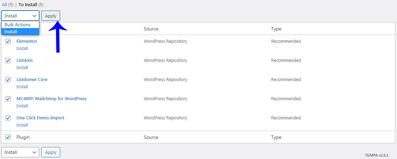Choose 'Bulk Actions' option in dropdown list
Screen dimensions: 397x159
tap(18, 25)
